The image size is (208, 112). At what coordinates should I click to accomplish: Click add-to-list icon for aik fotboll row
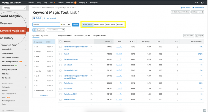pos(92,65)
